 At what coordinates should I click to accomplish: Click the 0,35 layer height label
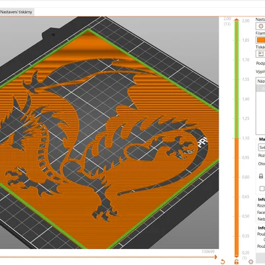click(x=246, y=236)
